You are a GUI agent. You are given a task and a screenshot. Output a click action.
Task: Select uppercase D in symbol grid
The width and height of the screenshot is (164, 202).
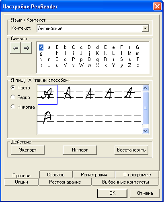pos(89,47)
